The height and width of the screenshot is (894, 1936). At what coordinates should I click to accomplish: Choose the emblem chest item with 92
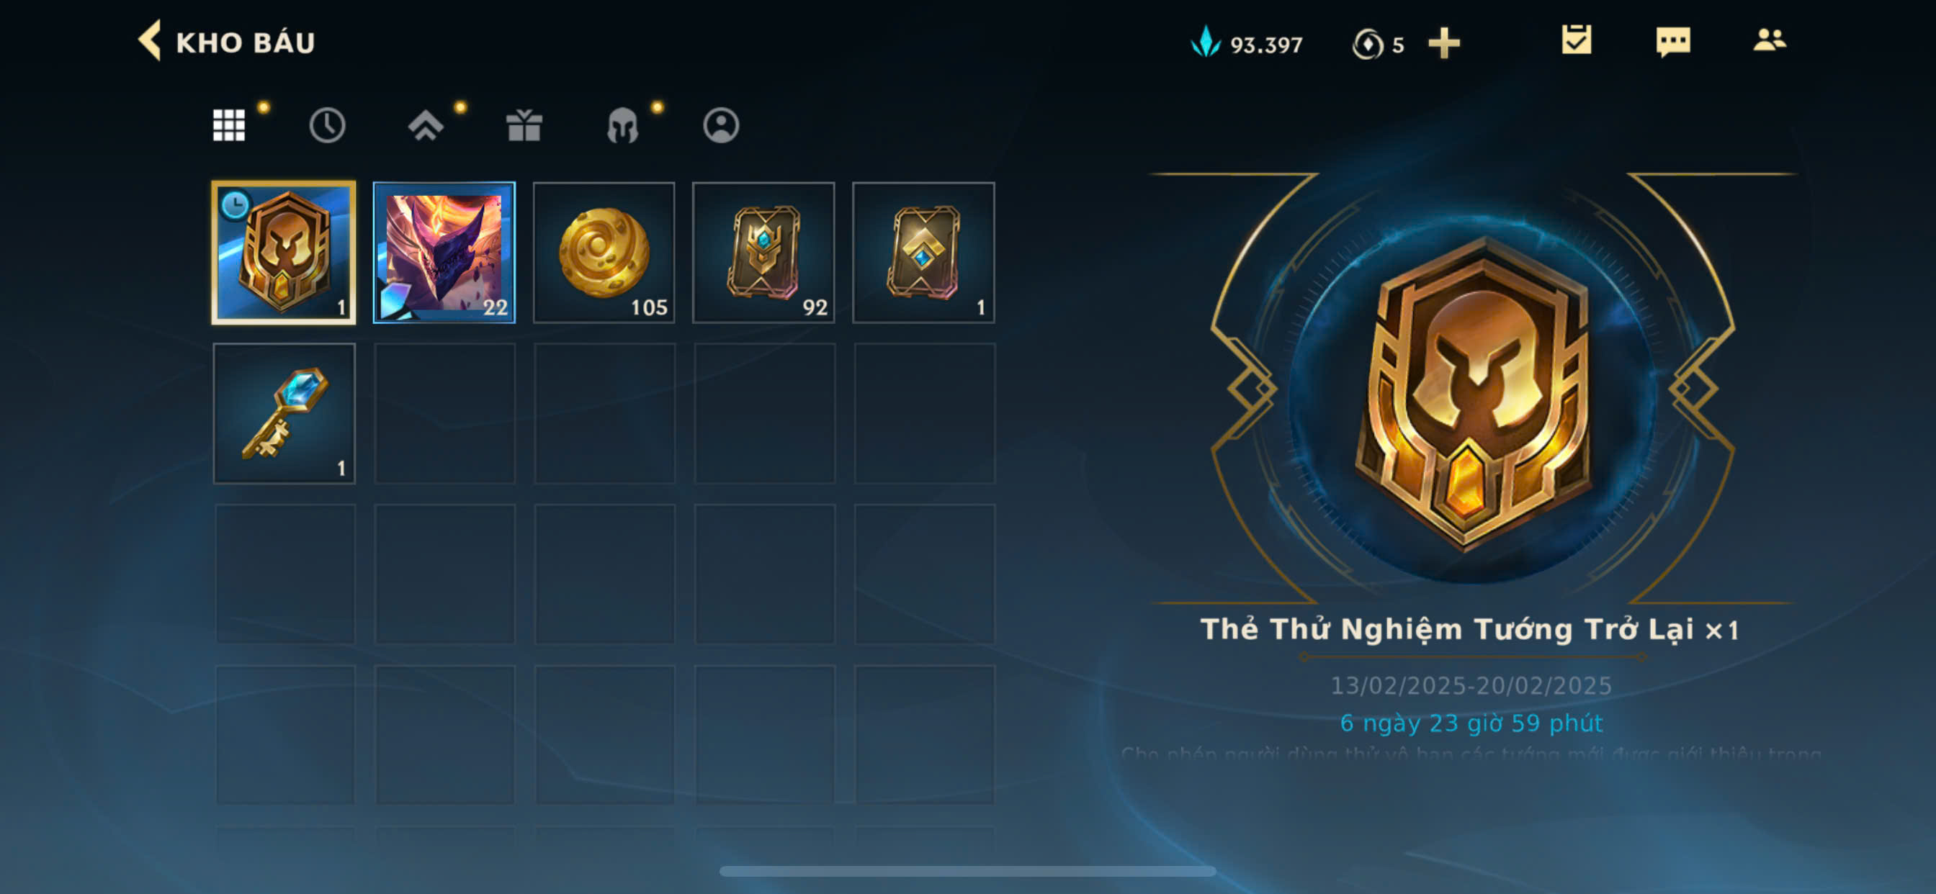coord(763,253)
